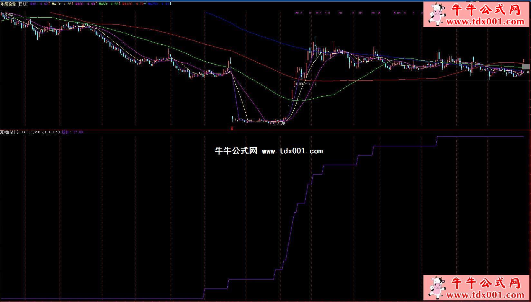Click the 2.25 low price label
531x302 pixels.
coord(281,124)
